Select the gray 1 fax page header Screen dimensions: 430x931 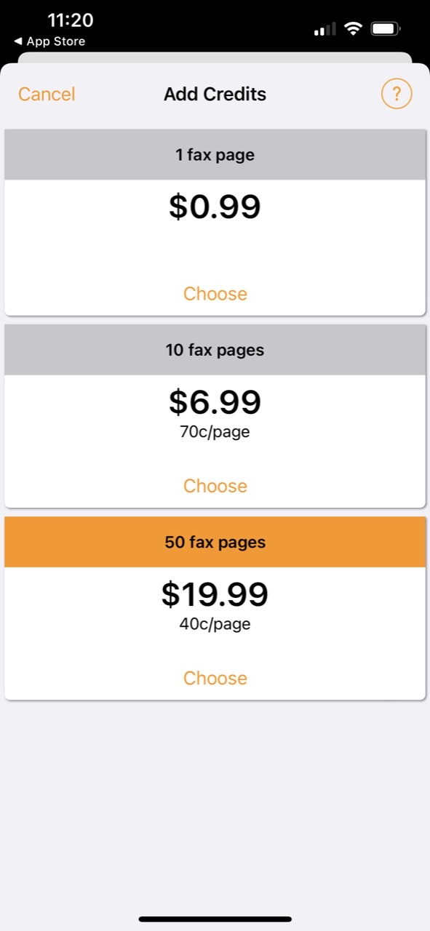(x=215, y=155)
